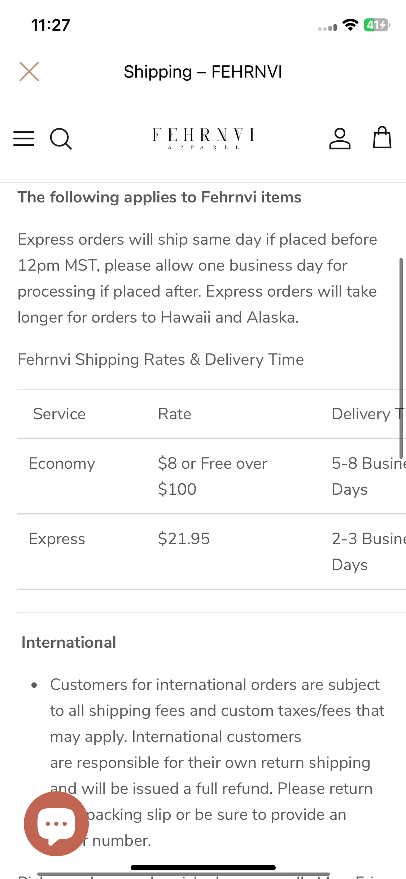Tap the Rate column header
This screenshot has width=406, height=879.
coord(175,414)
